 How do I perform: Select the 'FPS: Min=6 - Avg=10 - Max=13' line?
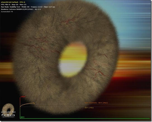click(14, 4)
